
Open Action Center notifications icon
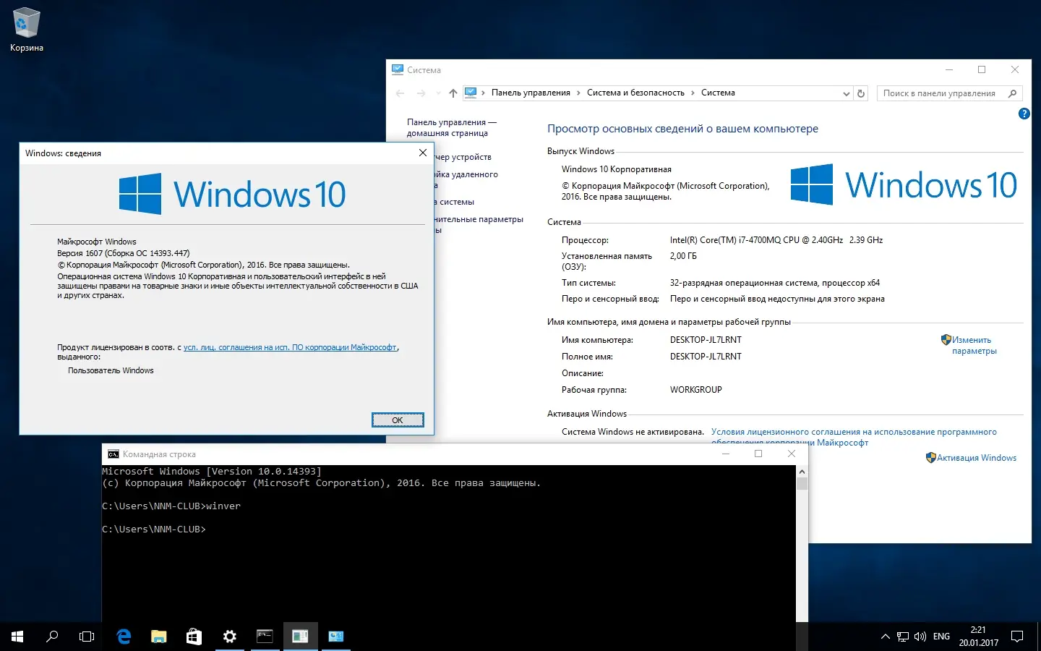[x=1017, y=637]
